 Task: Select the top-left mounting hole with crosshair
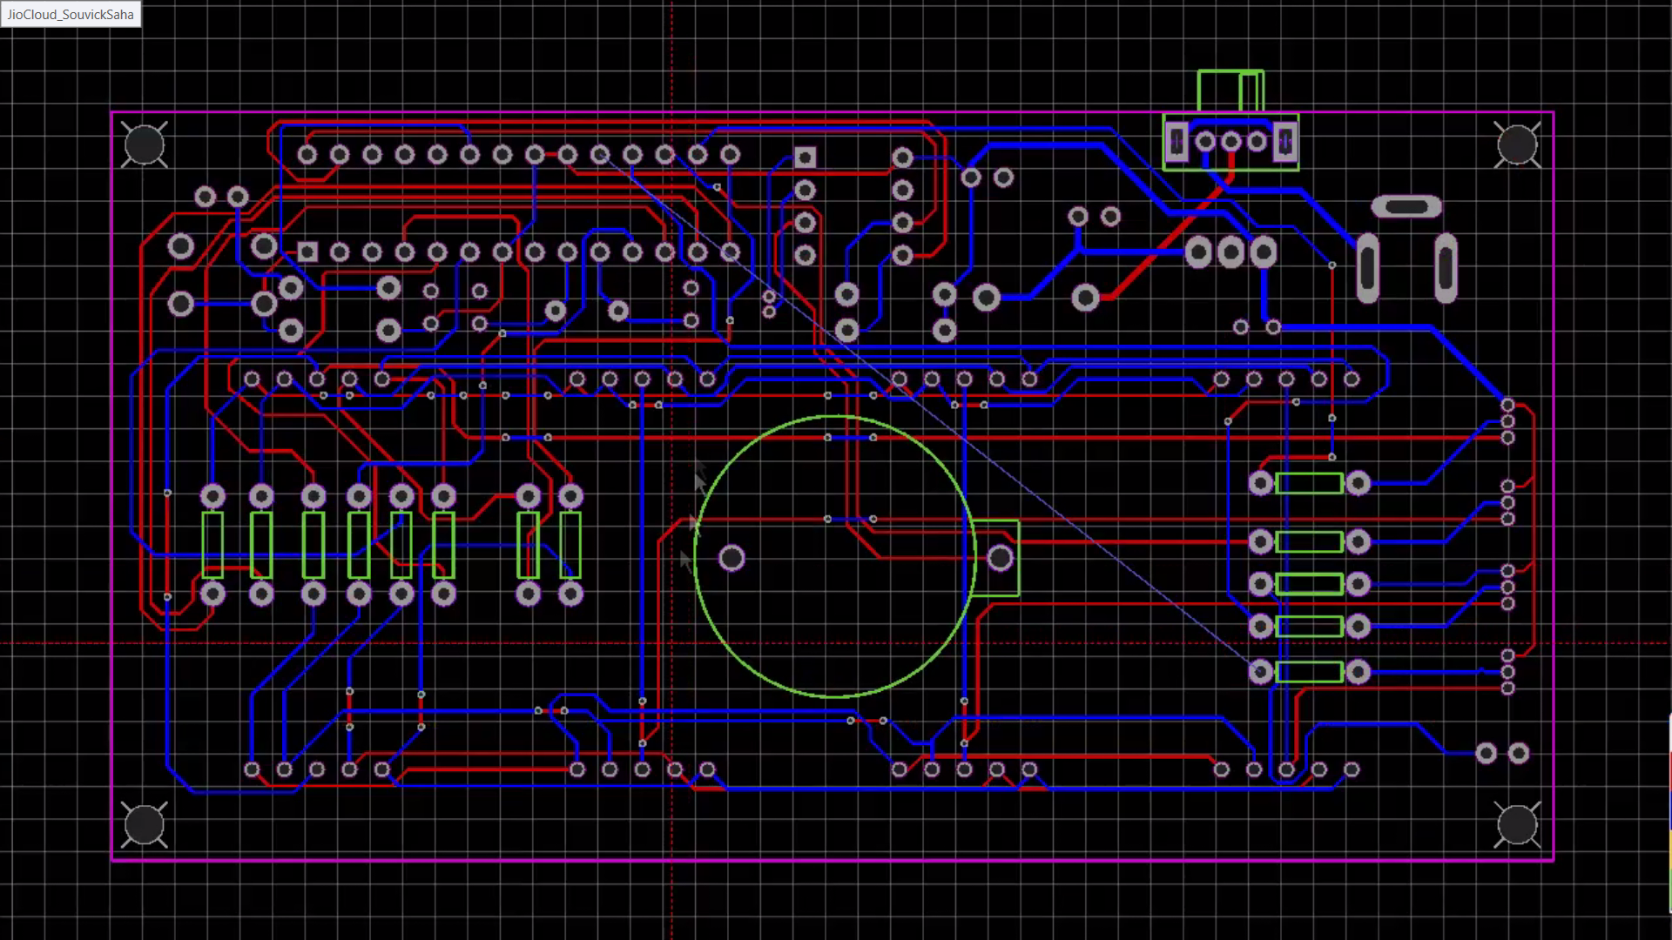145,145
